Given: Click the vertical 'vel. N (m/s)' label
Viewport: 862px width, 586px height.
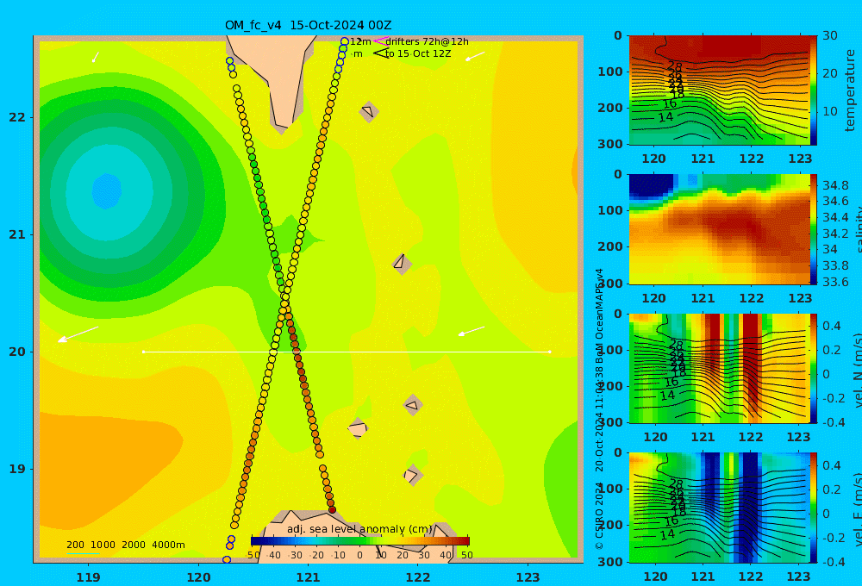Looking at the screenshot, I should (x=858, y=370).
